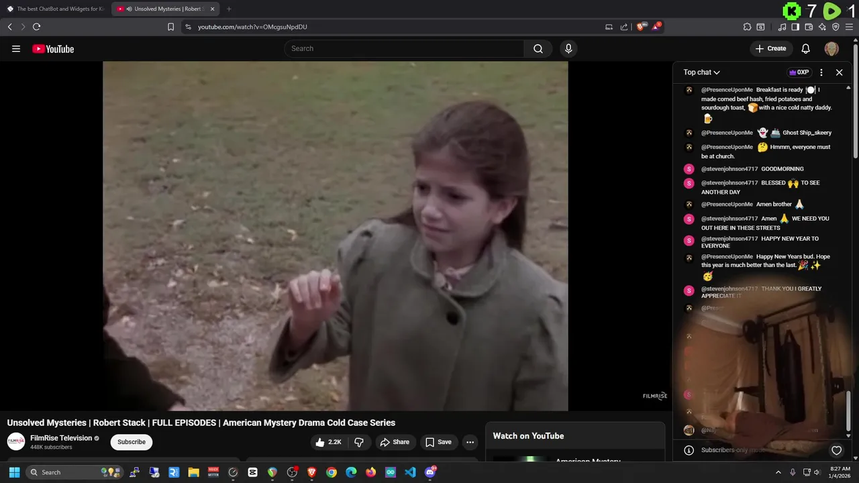Open the YouTube hamburger guide menu
859x483 pixels.
(x=16, y=49)
